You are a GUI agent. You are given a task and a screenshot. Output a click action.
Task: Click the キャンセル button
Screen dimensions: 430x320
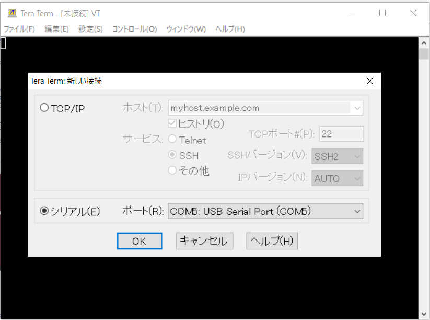(x=203, y=241)
